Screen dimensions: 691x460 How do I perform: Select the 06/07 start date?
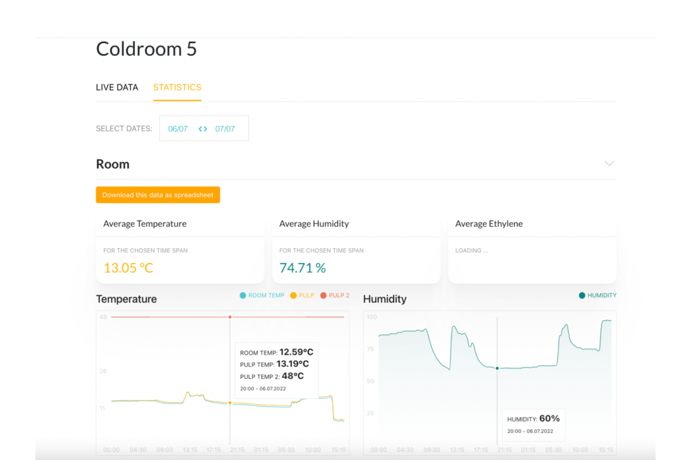pyautogui.click(x=177, y=129)
